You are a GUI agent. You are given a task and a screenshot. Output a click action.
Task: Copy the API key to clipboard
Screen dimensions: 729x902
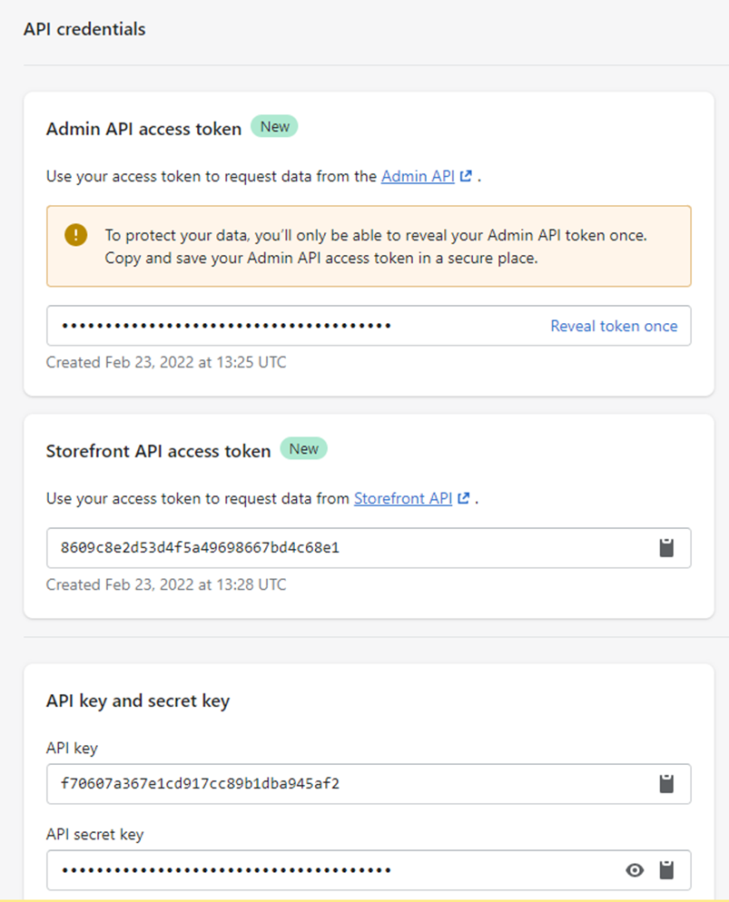(666, 784)
